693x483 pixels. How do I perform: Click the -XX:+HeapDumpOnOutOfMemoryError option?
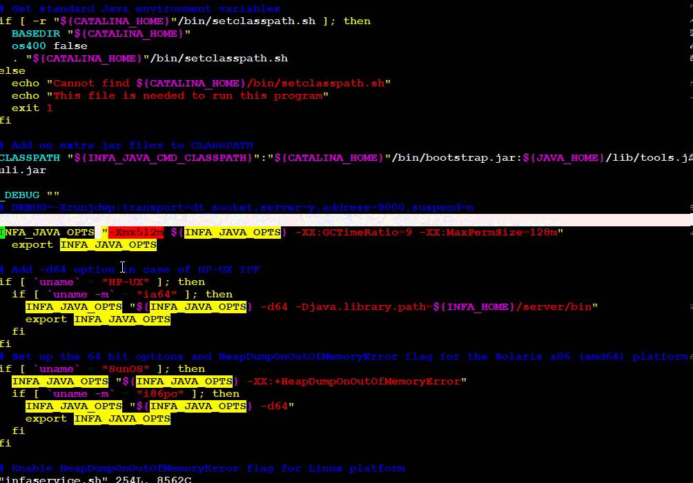point(353,382)
